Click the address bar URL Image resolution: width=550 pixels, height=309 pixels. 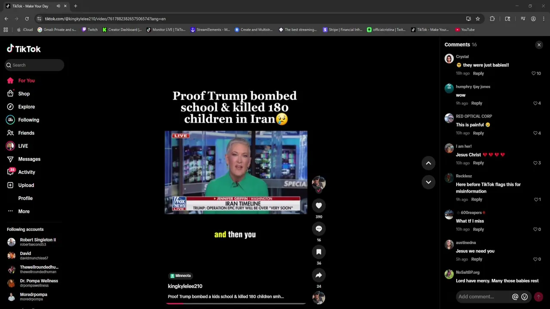(105, 19)
